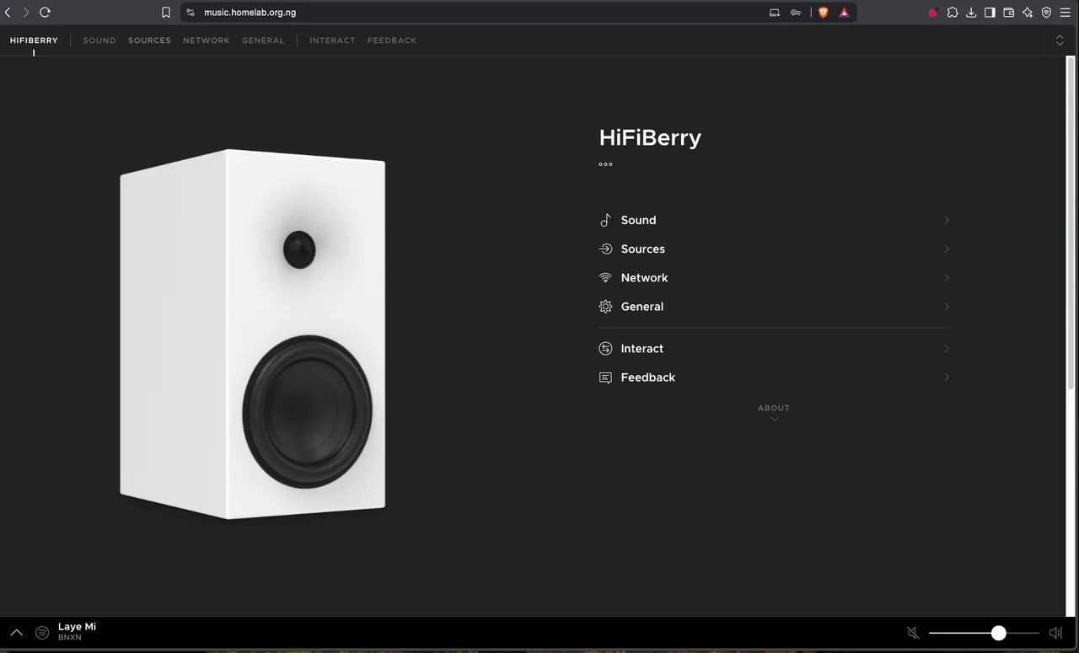Viewport: 1079px width, 653px height.
Task: Click the ABOUT label
Action: [774, 408]
